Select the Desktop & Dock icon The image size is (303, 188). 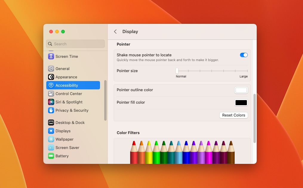click(70, 122)
